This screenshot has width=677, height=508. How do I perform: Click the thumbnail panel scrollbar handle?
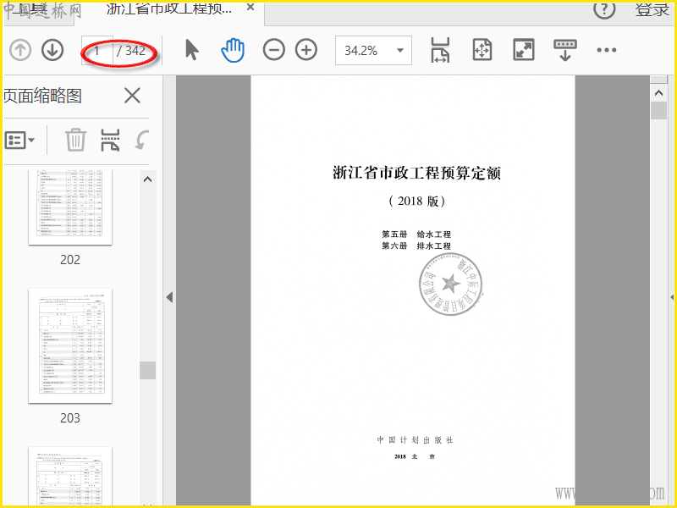tap(147, 370)
